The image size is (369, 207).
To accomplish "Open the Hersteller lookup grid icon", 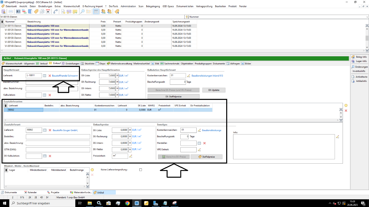I will click(x=199, y=143).
